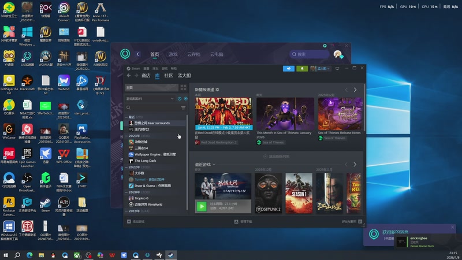Switch library to collections grid view
The height and width of the screenshot is (260, 462).
pos(183,88)
